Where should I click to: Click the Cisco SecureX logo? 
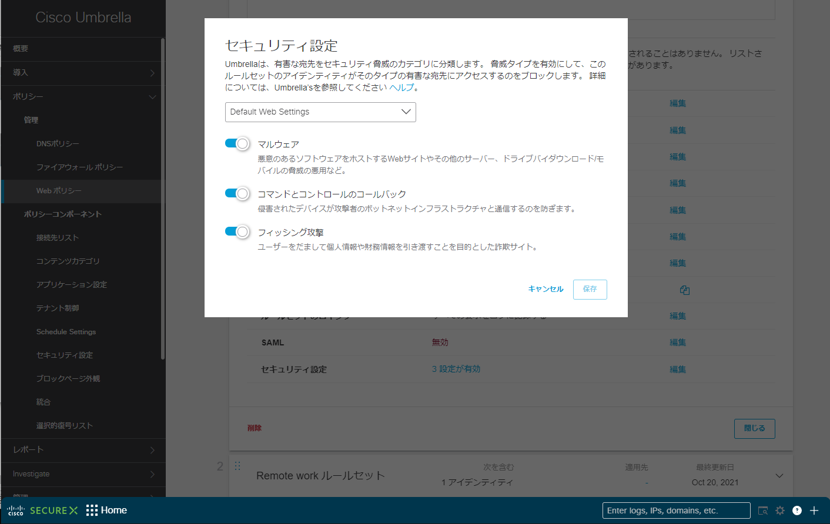pos(42,510)
